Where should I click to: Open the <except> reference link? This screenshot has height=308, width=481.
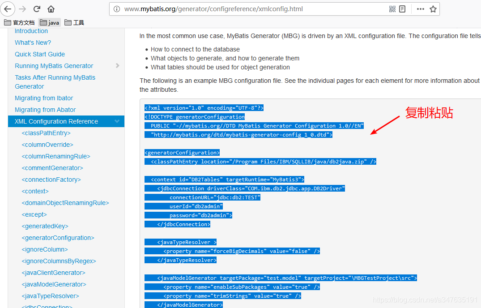click(x=34, y=215)
